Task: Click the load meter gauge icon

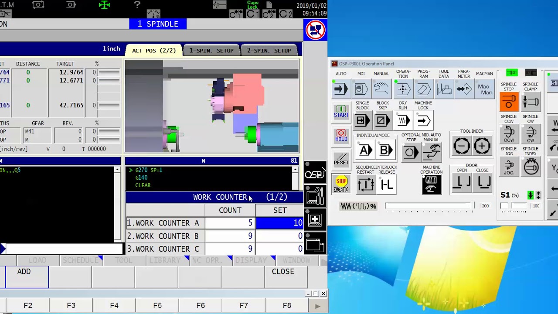Action: (153, 14)
